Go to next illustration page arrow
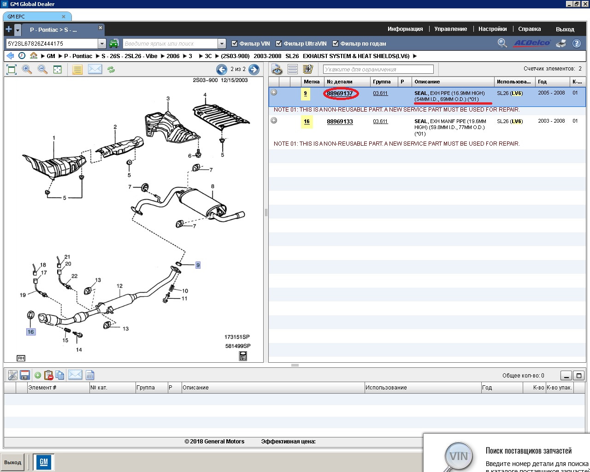 point(254,69)
